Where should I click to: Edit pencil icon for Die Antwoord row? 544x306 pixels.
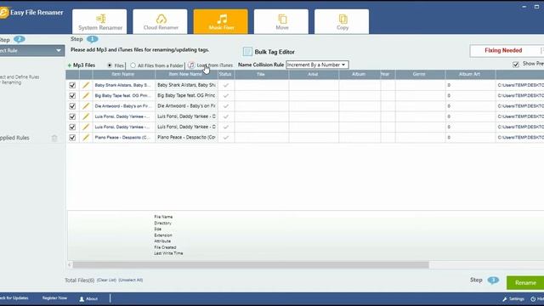click(86, 105)
